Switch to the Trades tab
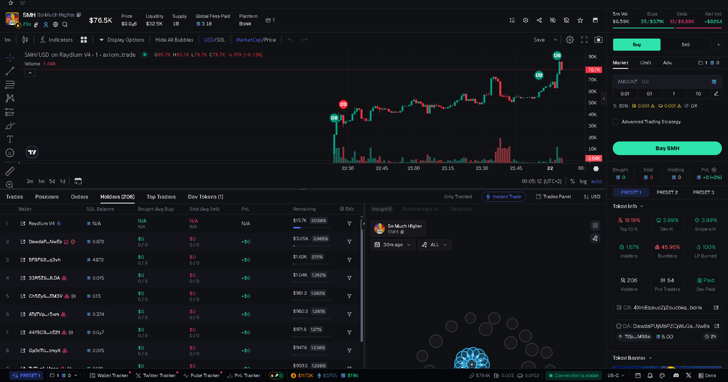 click(14, 197)
